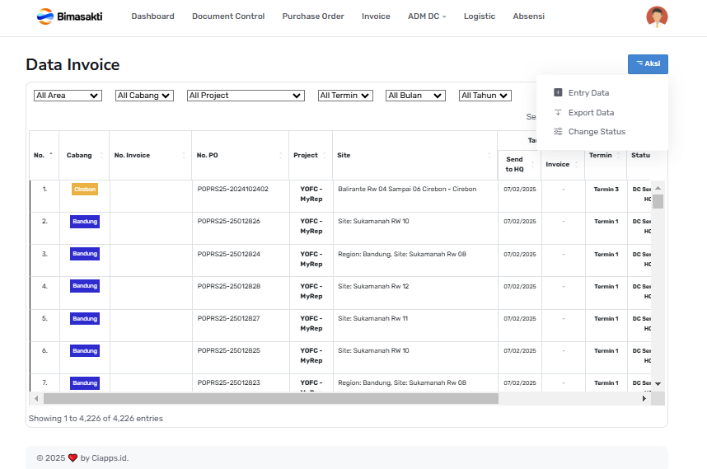
Task: Open the user profile avatar
Action: point(657,16)
